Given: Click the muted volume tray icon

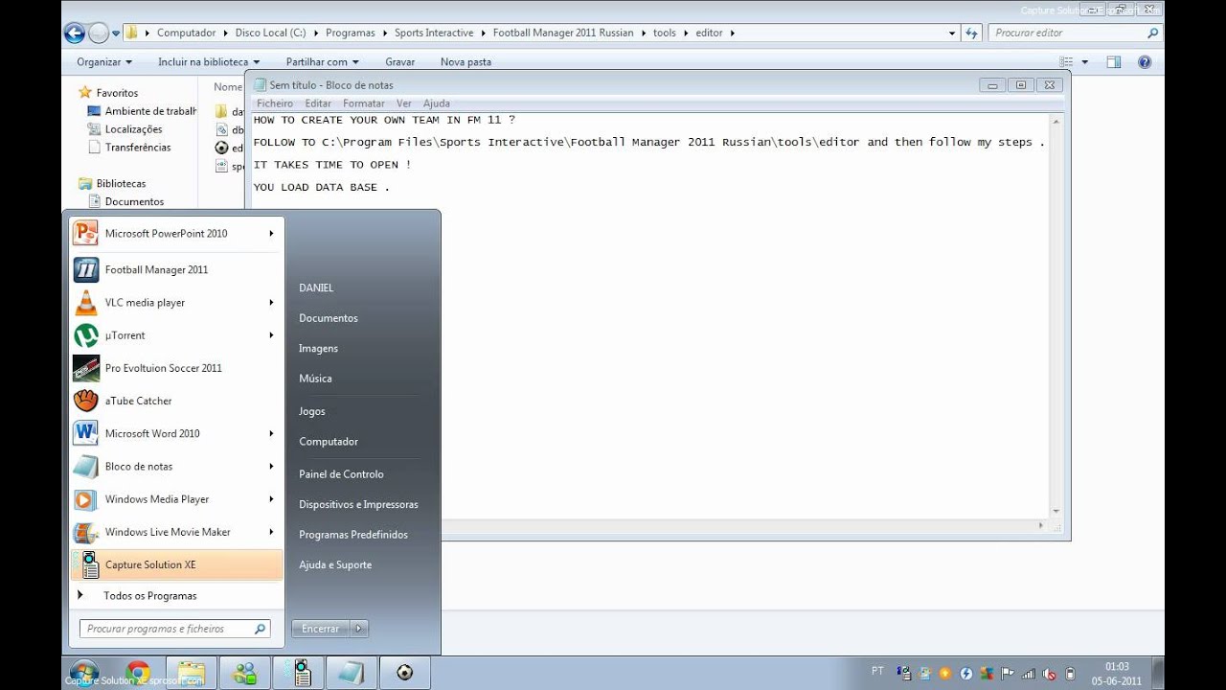Looking at the screenshot, I should 1050,674.
